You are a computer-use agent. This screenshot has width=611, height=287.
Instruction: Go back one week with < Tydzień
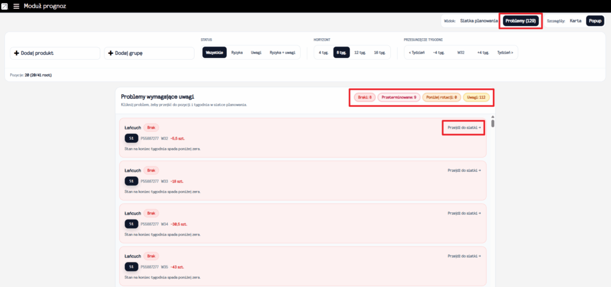[416, 53]
